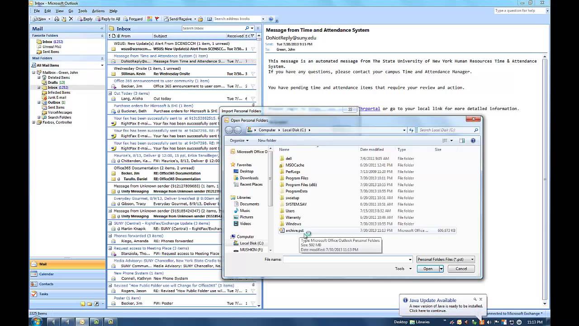This screenshot has width=579, height=326.
Task: Collapse the Mail Folders section
Action: tap(102, 58)
